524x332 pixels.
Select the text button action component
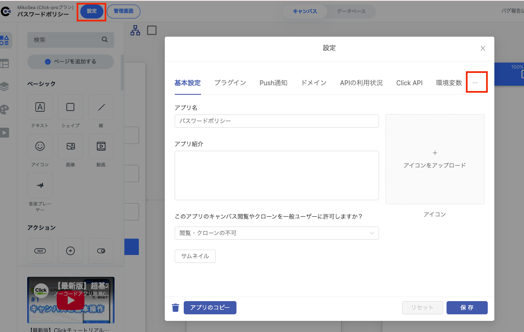40,251
